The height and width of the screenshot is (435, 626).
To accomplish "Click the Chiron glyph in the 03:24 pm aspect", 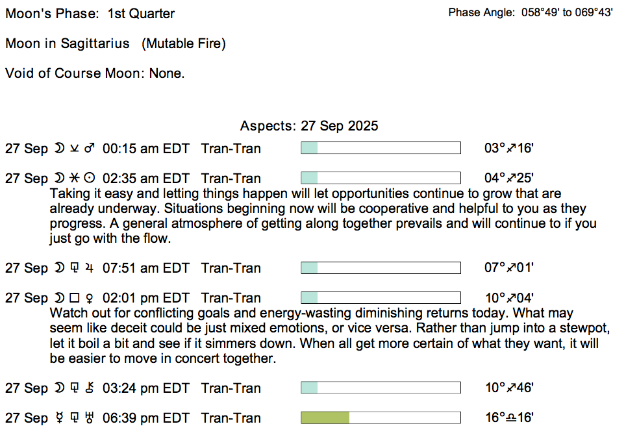I will point(90,388).
